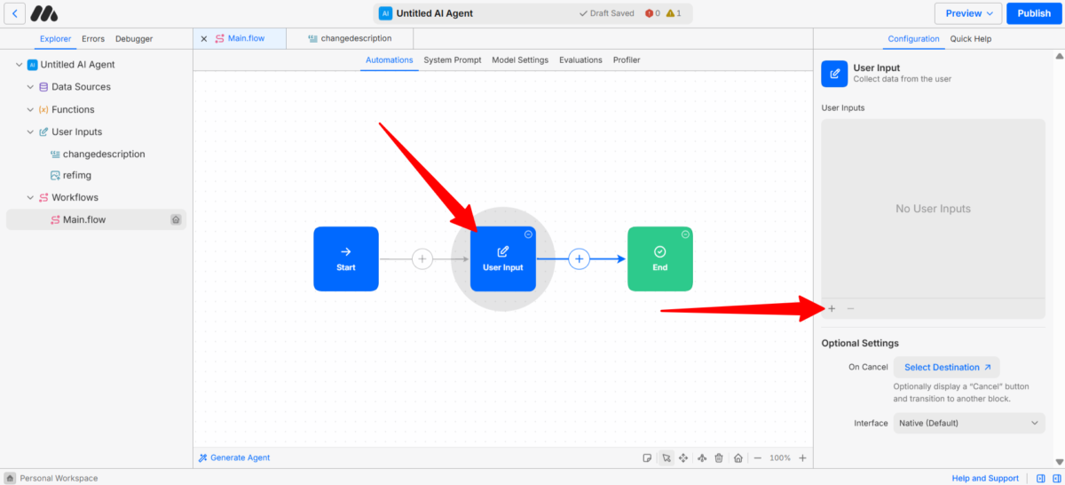Collapse the Workflows tree folder
The image size is (1065, 485).
coord(31,197)
